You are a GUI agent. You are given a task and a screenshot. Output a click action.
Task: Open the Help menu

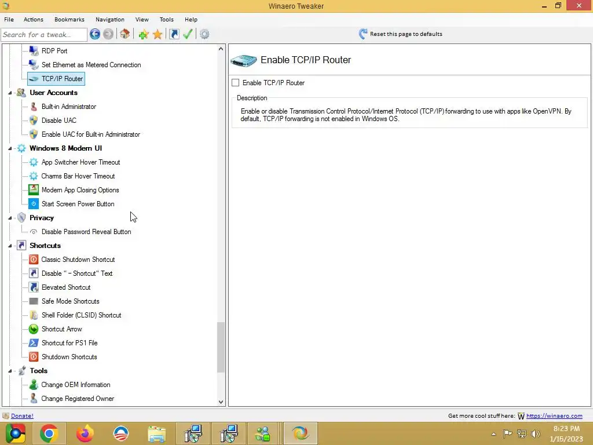tap(191, 19)
